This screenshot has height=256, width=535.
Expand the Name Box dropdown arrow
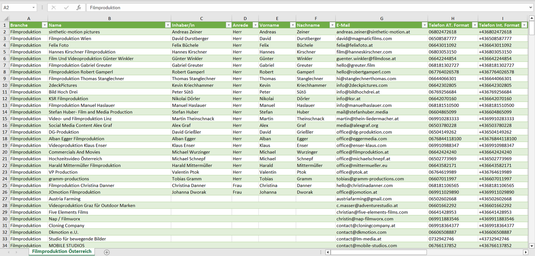coord(33,7)
